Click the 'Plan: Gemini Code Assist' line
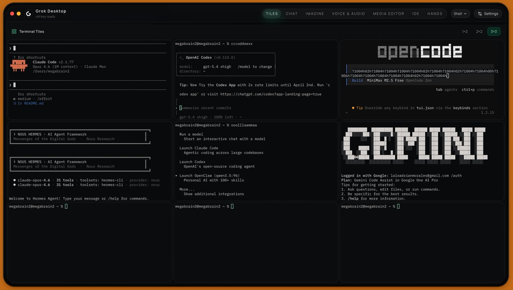This screenshot has width=513, height=290. click(389, 180)
